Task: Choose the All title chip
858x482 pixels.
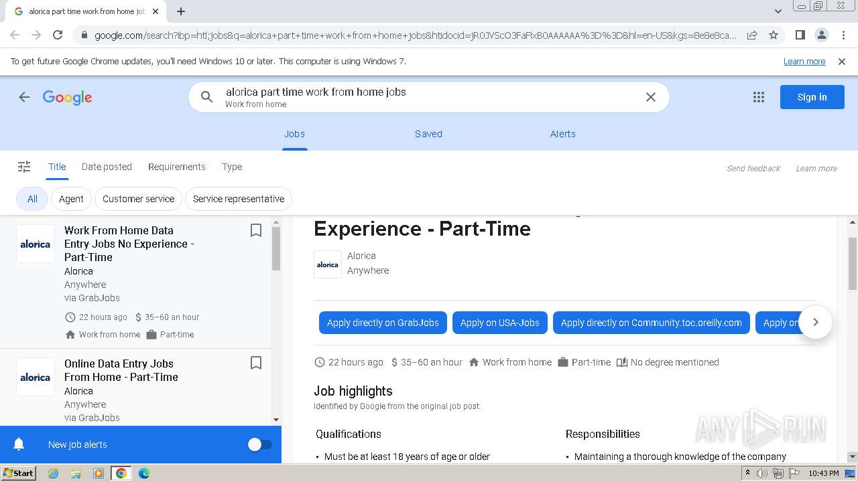Action: pyautogui.click(x=32, y=199)
